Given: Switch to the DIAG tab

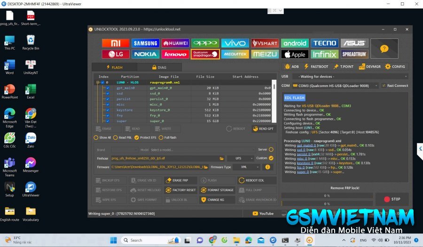Looking at the screenshot, I should pyautogui.click(x=159, y=67).
